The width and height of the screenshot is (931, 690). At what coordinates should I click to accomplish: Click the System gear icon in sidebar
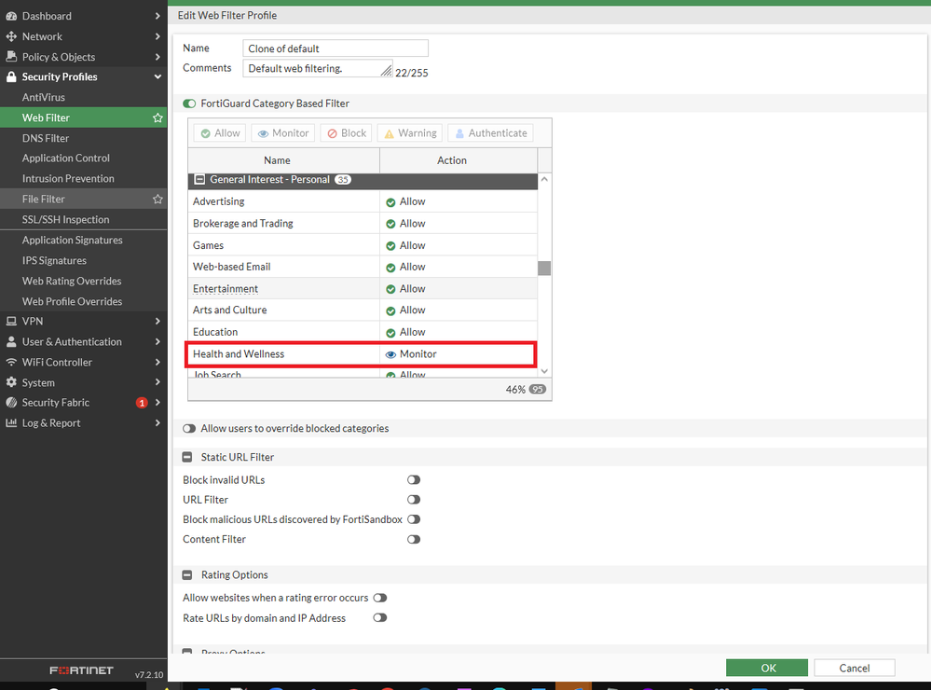(x=11, y=382)
